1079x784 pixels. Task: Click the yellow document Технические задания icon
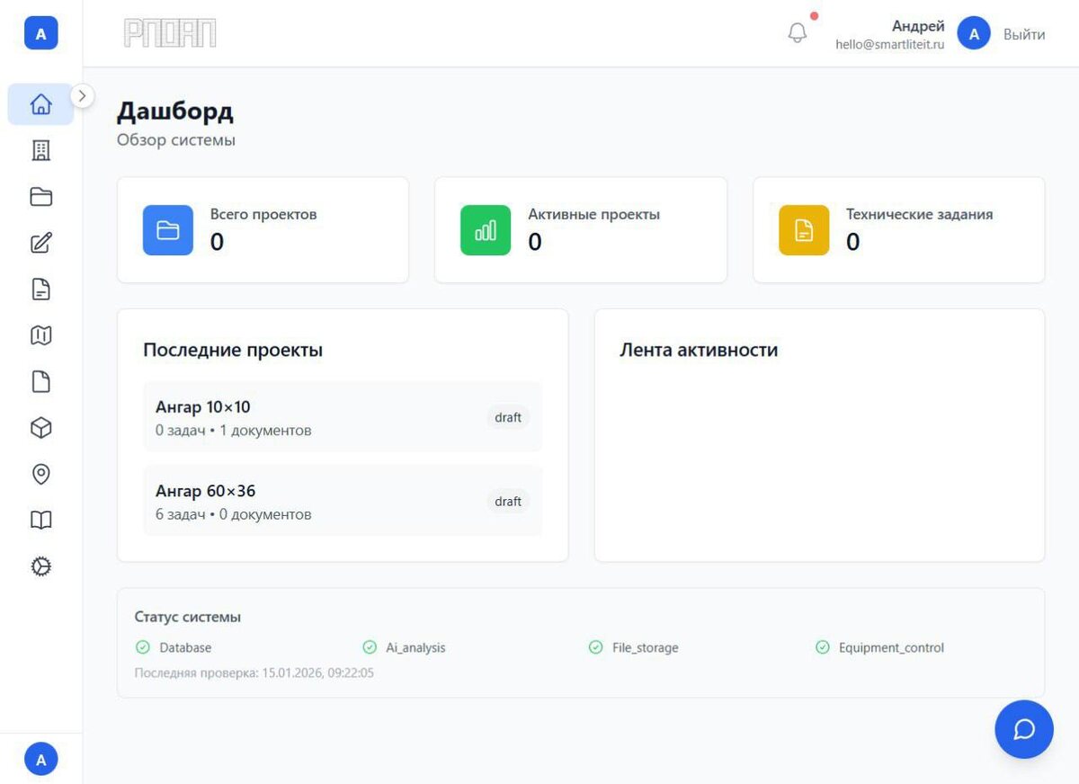804,230
